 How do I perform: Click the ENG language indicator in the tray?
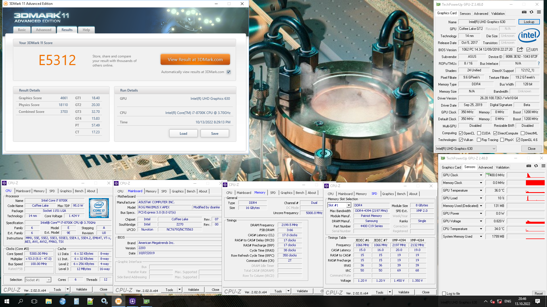click(508, 301)
